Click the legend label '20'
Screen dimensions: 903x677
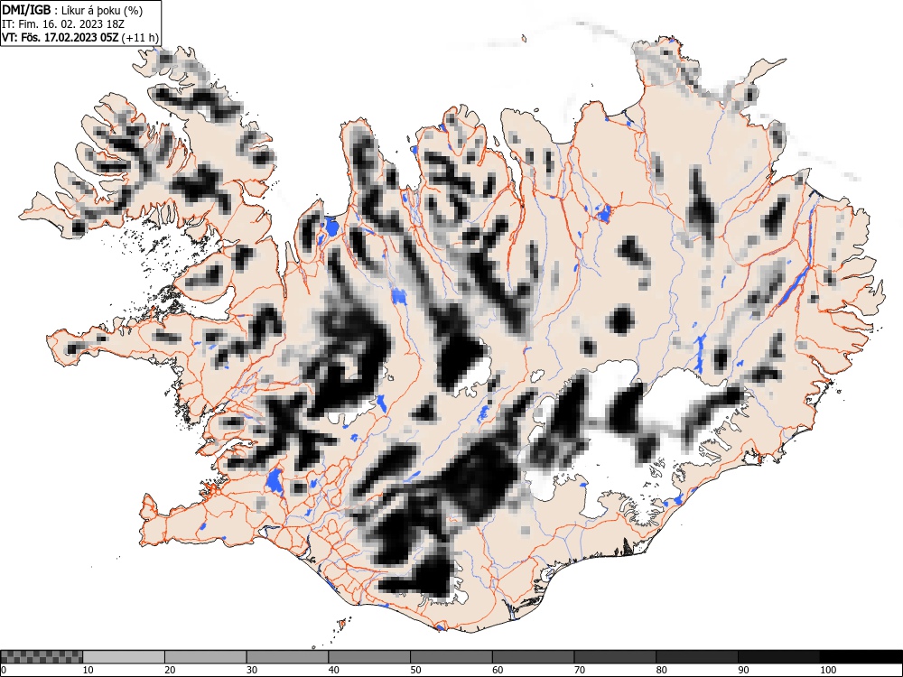[170, 670]
